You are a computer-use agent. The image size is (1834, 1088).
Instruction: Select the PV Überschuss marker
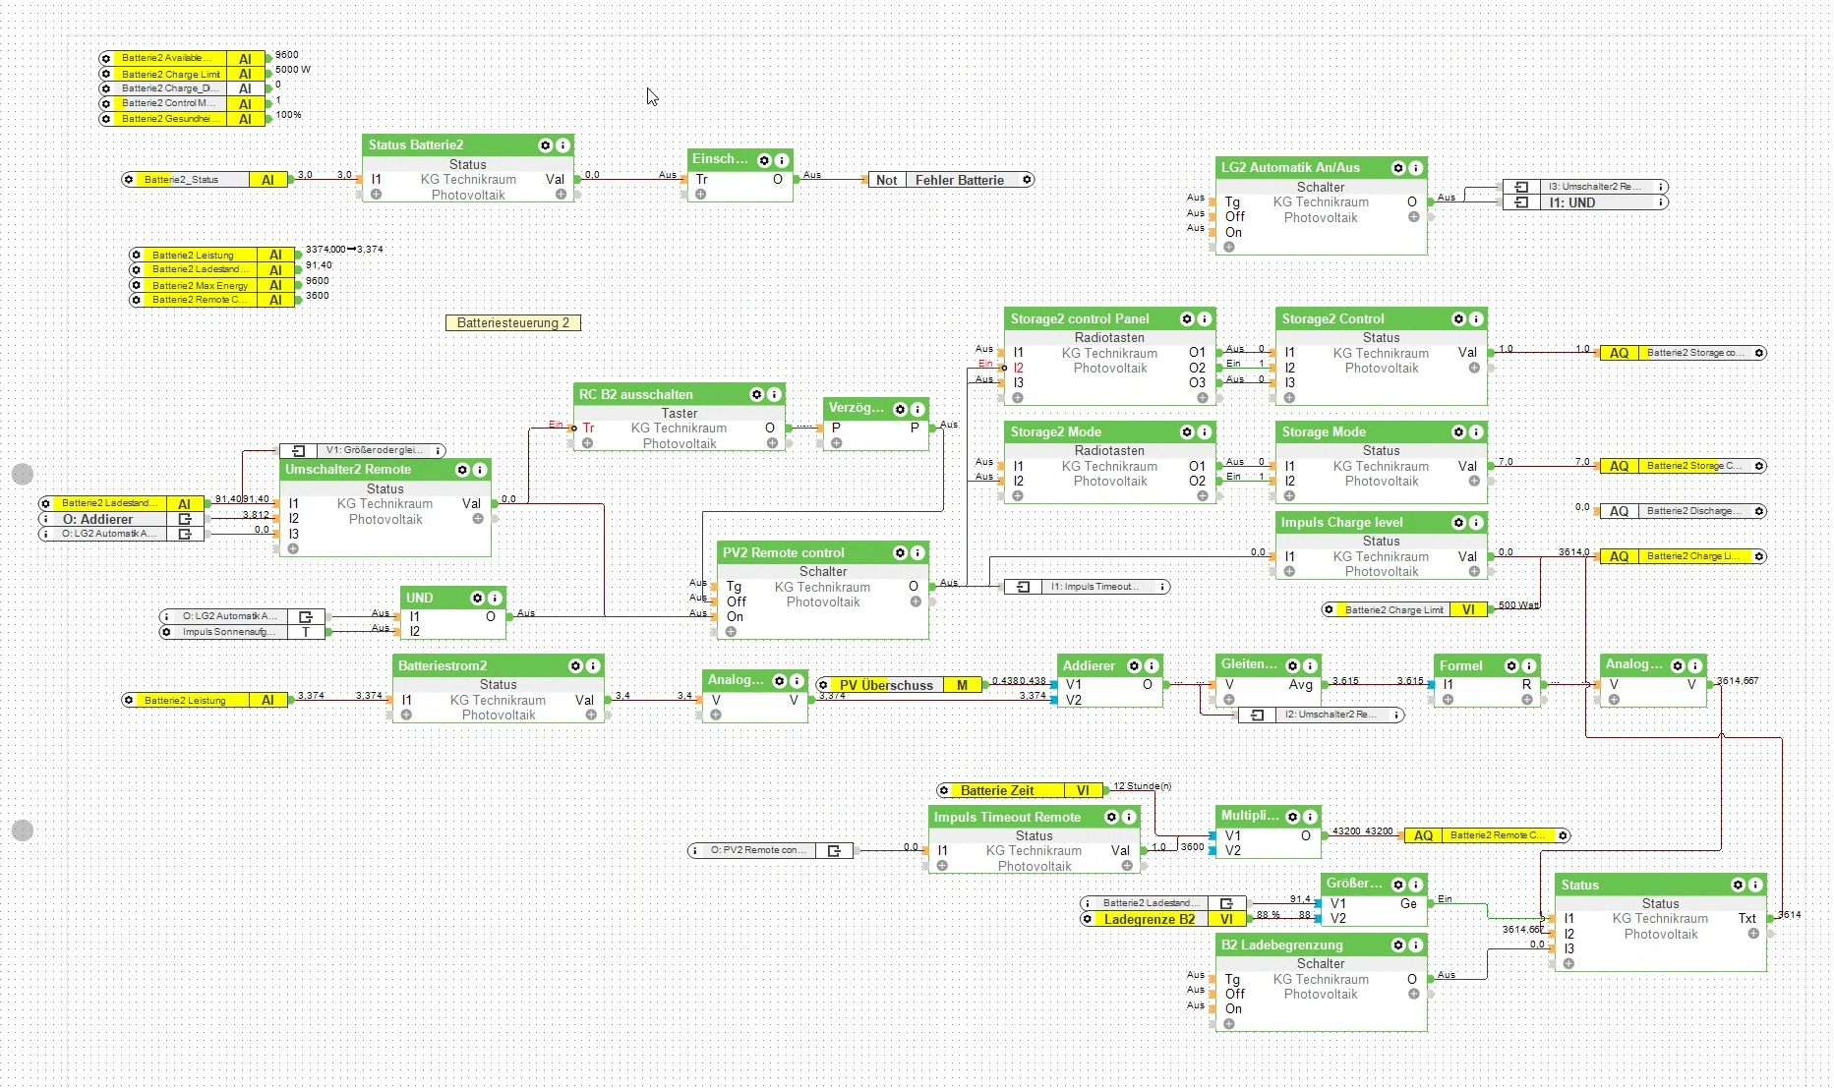pos(899,685)
